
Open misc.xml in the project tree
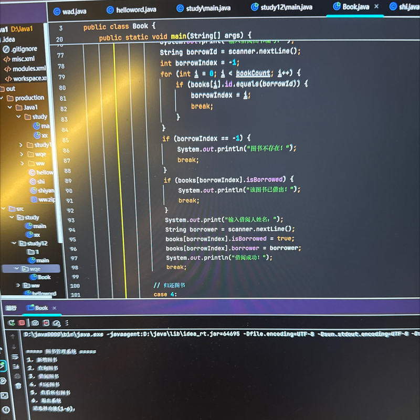click(19, 59)
